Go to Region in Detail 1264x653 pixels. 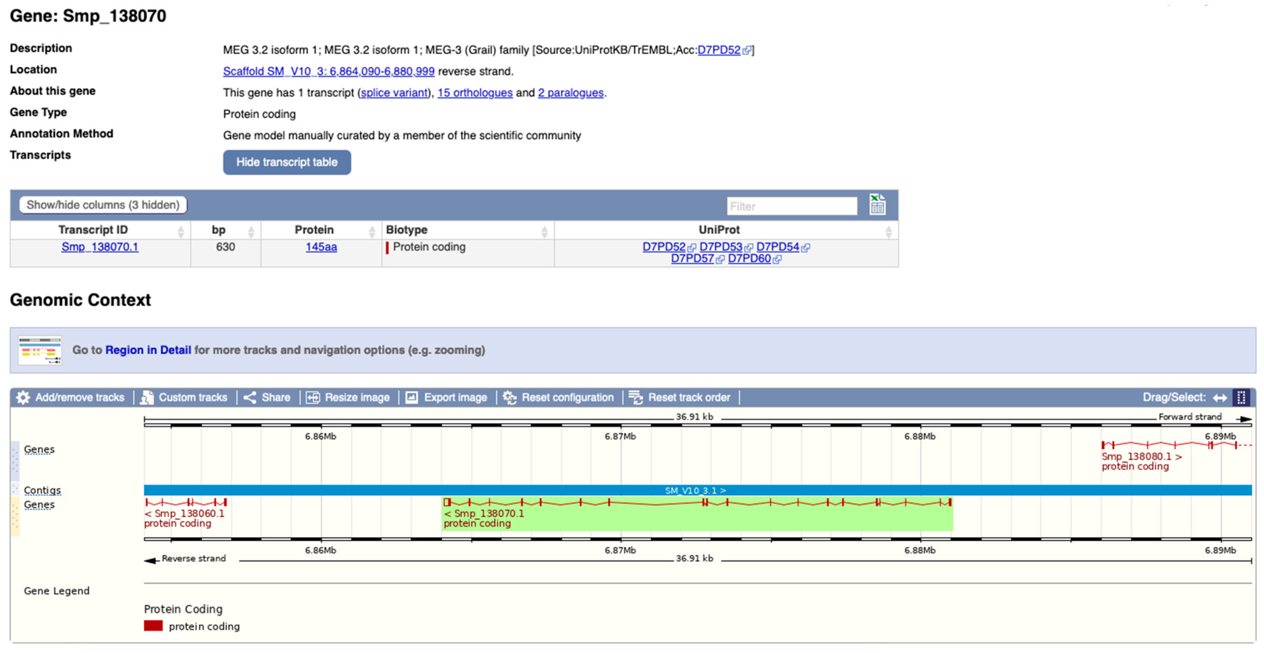(x=148, y=350)
